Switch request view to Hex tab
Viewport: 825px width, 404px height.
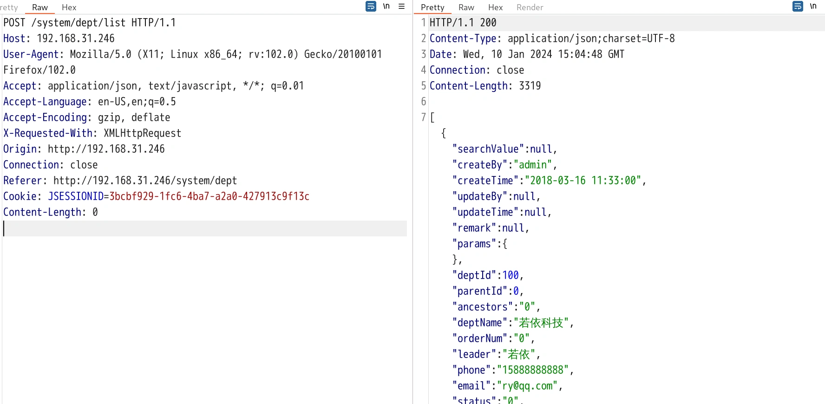[69, 7]
